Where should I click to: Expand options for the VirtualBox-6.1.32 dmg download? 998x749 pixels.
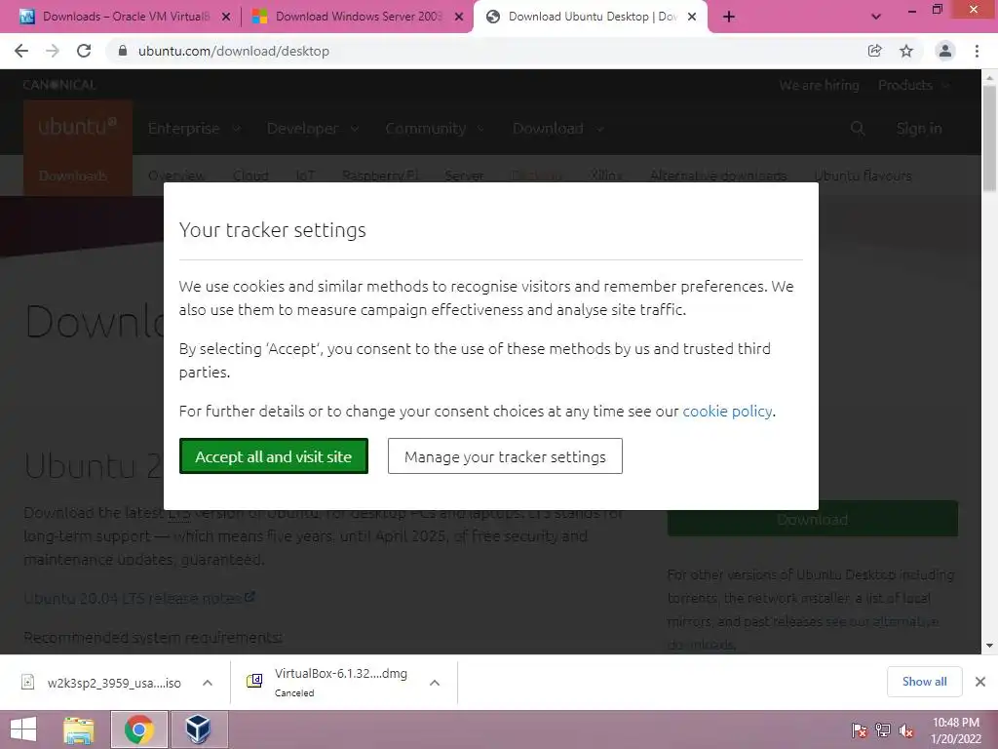click(435, 683)
